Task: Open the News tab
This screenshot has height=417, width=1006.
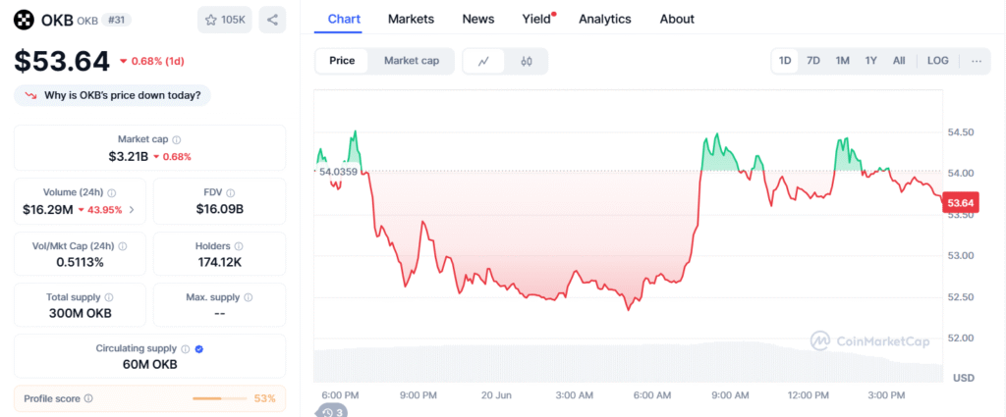Action: [x=478, y=20]
